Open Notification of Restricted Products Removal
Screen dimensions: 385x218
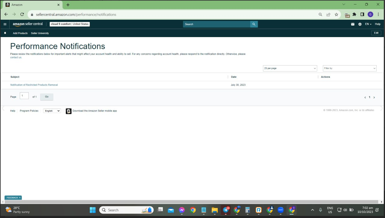tap(34, 85)
